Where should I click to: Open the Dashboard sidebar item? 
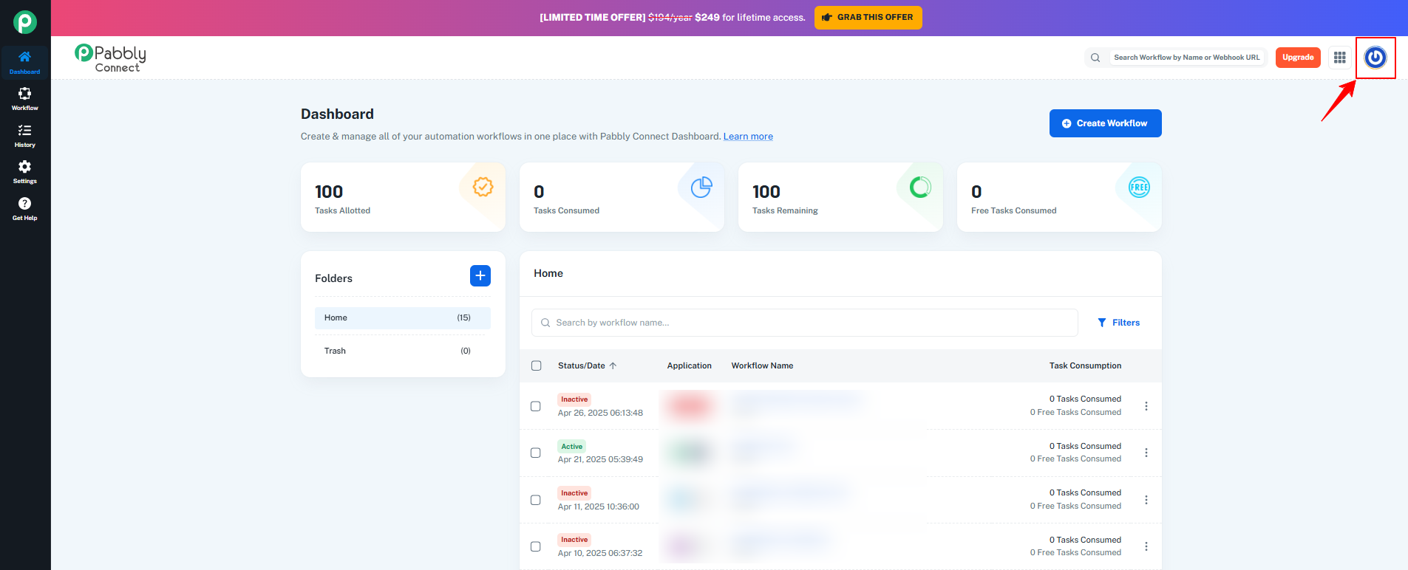click(x=25, y=62)
